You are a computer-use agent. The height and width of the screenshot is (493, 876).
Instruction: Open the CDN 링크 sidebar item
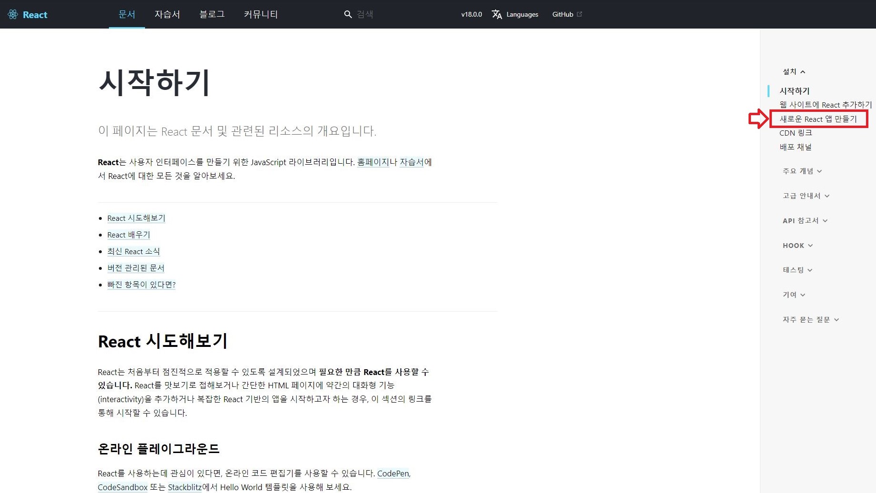click(x=796, y=133)
